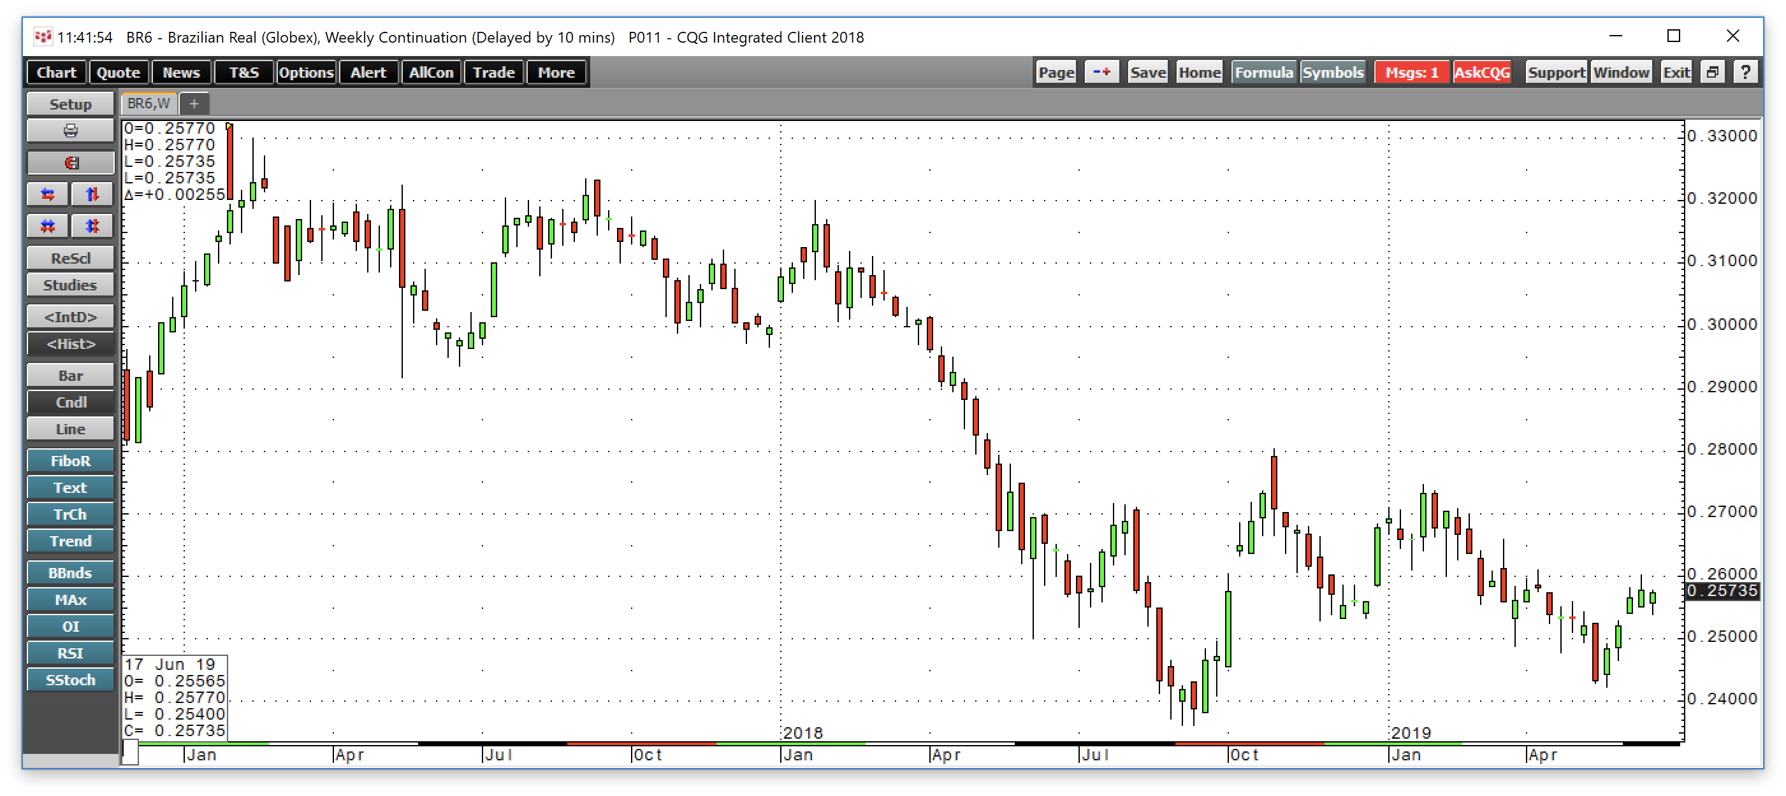The width and height of the screenshot is (1786, 796).
Task: Open help with the question mark icon
Action: (x=1746, y=72)
